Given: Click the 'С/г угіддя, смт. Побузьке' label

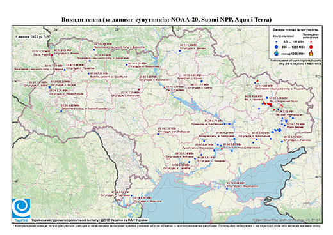Looking at the screenshot, I should click(x=174, y=132).
